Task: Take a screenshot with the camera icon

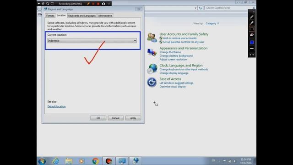Action: click(103, 4)
